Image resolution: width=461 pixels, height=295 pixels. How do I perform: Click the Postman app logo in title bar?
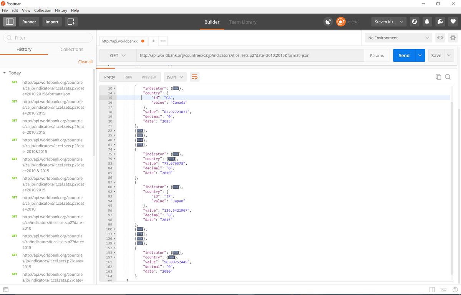click(x=3, y=3)
